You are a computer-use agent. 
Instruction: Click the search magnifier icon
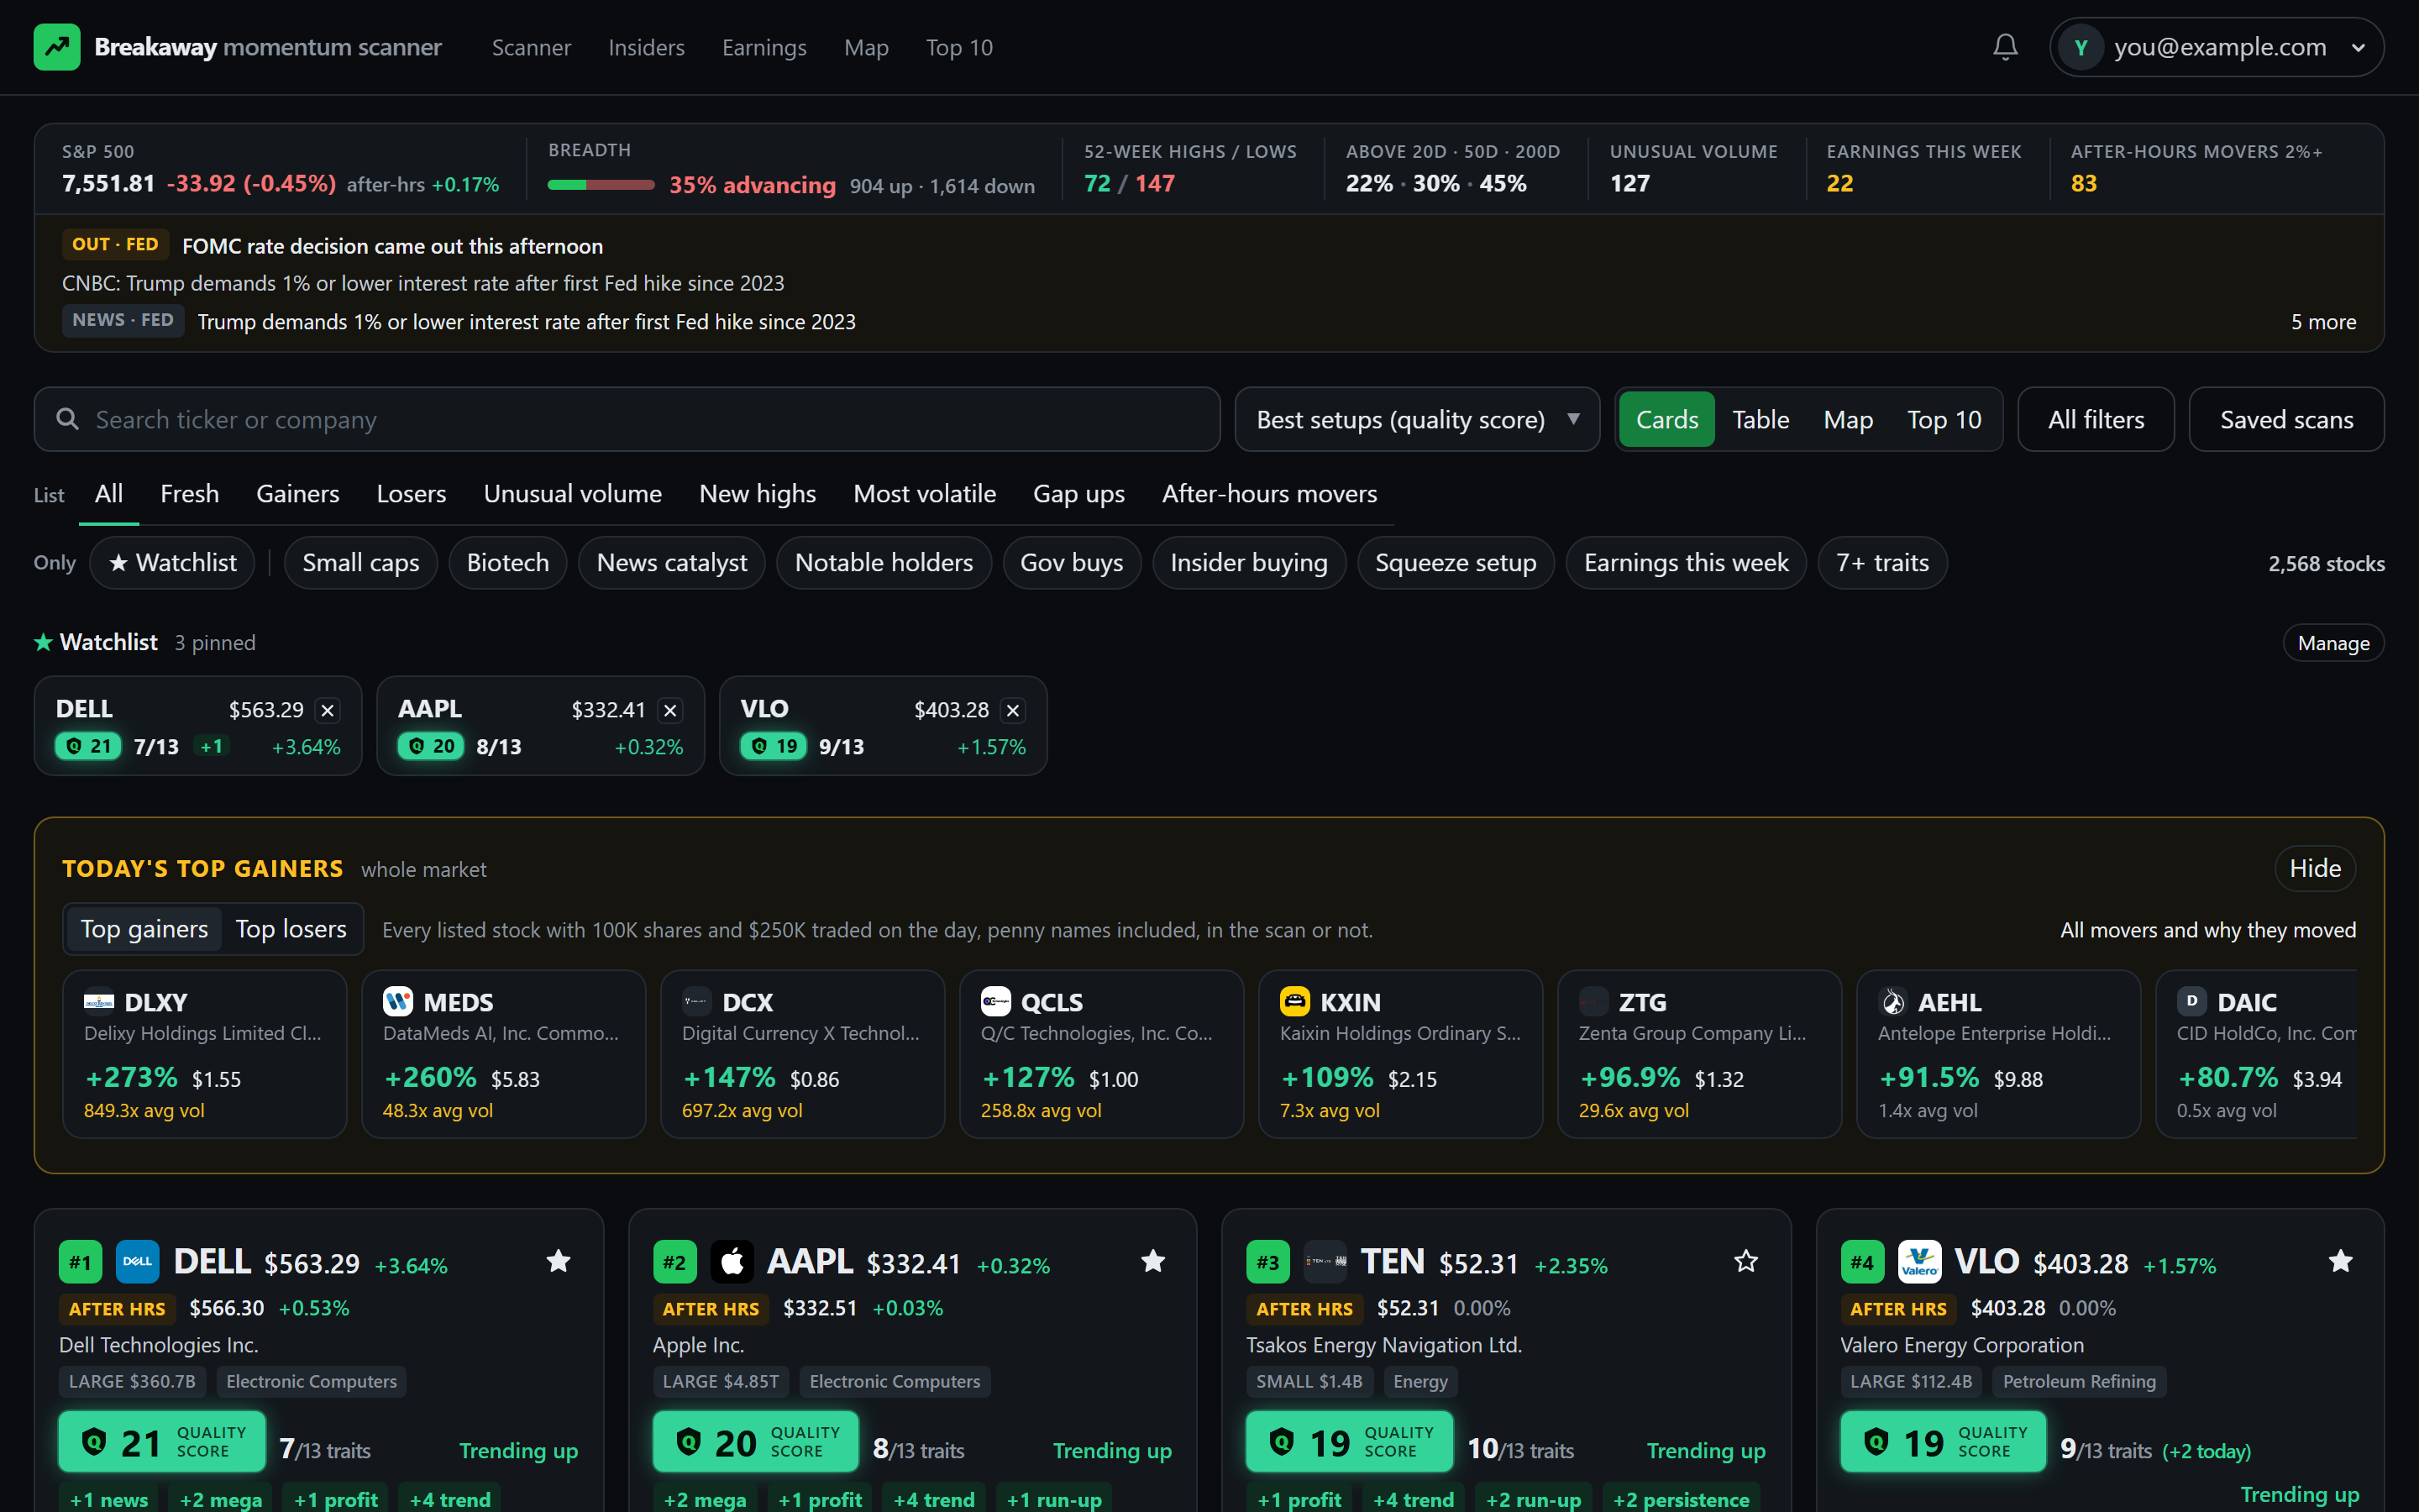point(67,419)
